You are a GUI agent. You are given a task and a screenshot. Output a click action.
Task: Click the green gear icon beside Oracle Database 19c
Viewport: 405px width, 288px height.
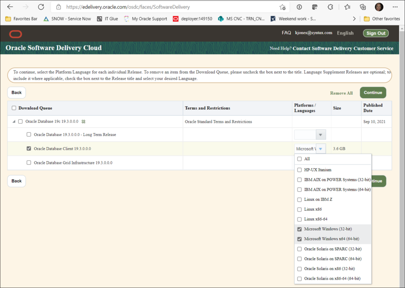point(83,122)
